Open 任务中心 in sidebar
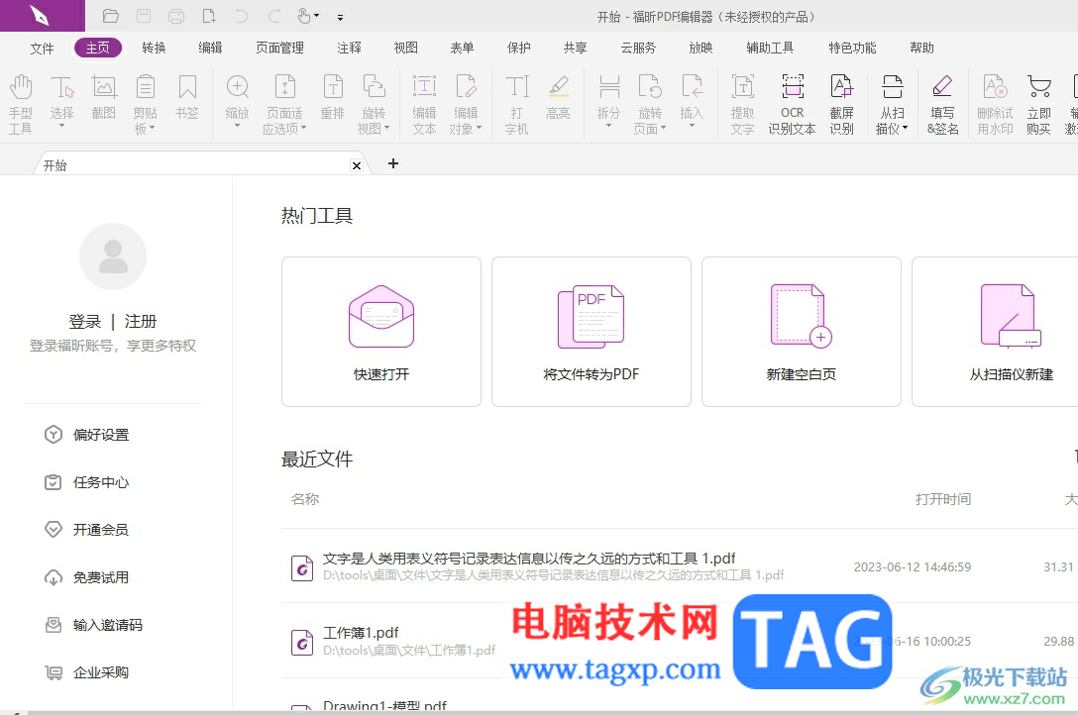This screenshot has width=1078, height=715. tap(86, 482)
